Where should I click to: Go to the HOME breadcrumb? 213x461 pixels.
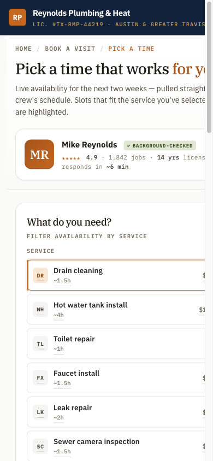click(23, 49)
